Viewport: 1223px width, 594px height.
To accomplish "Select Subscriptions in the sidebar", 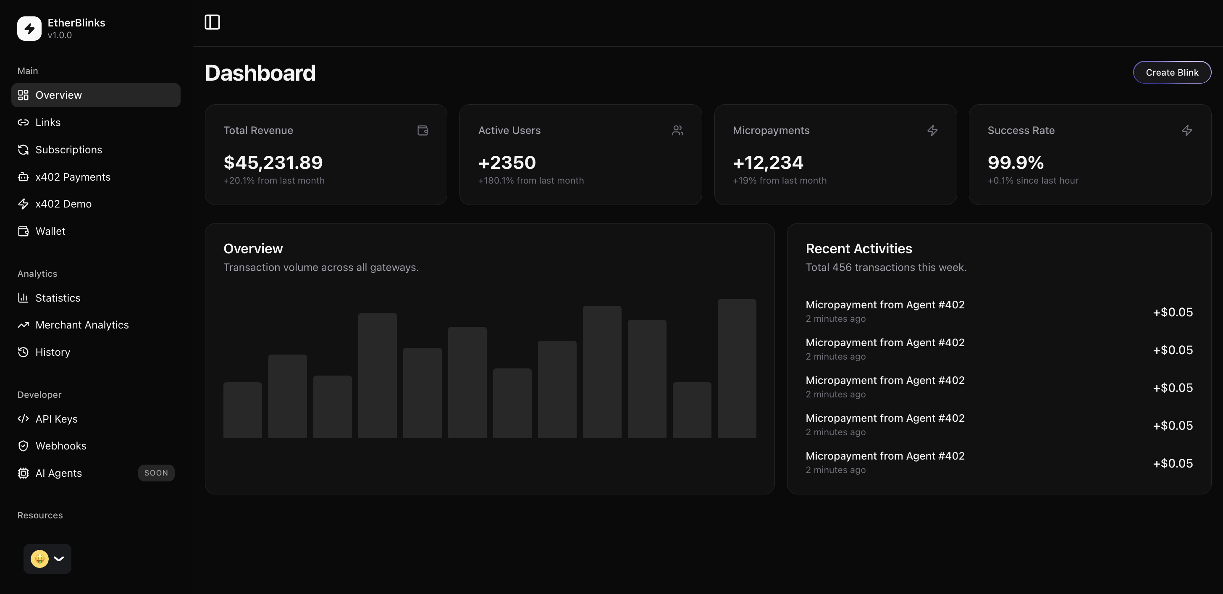I will click(x=68, y=150).
